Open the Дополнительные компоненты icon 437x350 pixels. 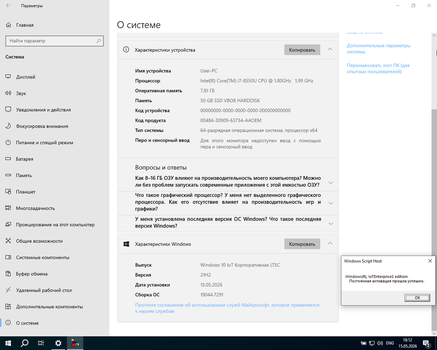8,307
